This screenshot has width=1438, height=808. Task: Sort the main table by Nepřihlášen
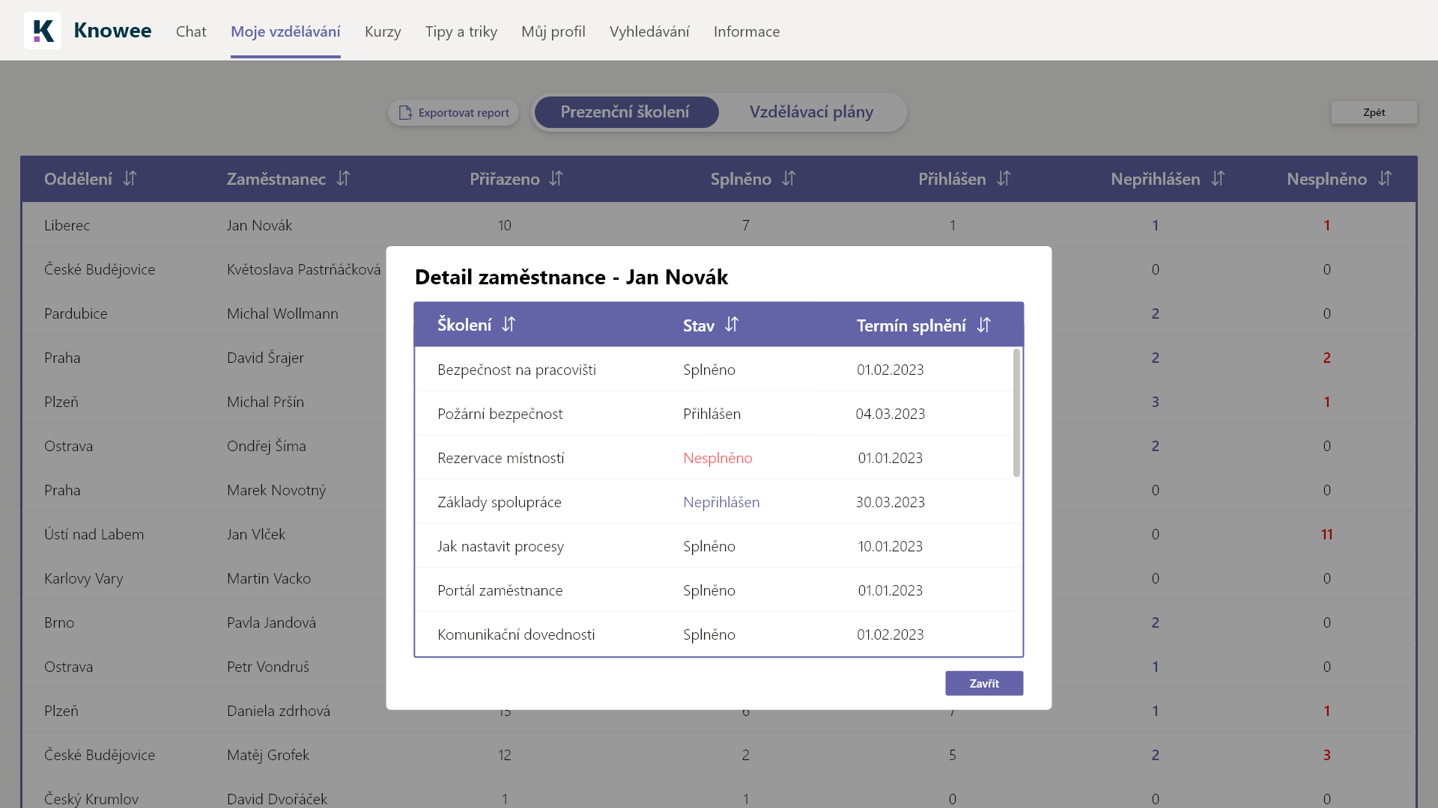tap(1218, 179)
